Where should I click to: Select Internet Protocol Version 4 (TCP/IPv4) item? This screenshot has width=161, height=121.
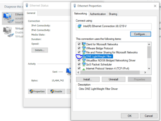[x=107, y=69]
